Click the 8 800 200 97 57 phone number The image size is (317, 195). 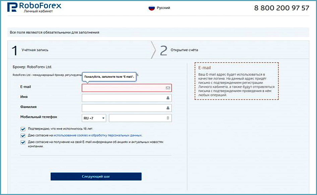point(281,8)
